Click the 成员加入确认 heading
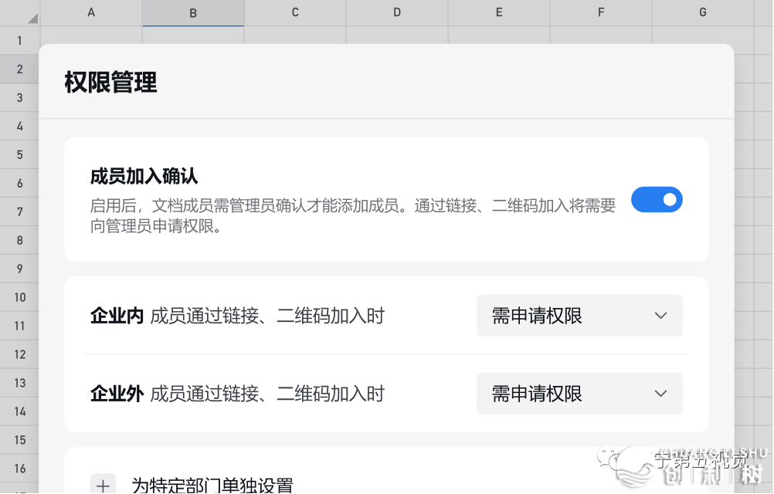 pyautogui.click(x=144, y=177)
